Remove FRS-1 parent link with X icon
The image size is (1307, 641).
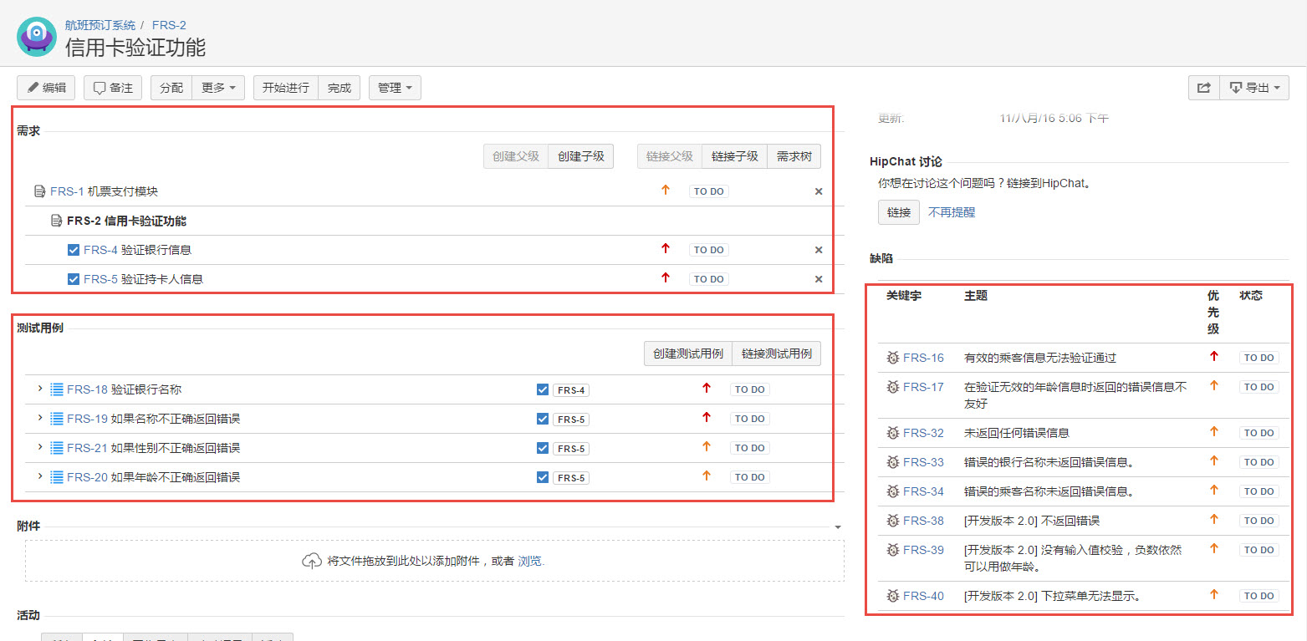pyautogui.click(x=819, y=191)
